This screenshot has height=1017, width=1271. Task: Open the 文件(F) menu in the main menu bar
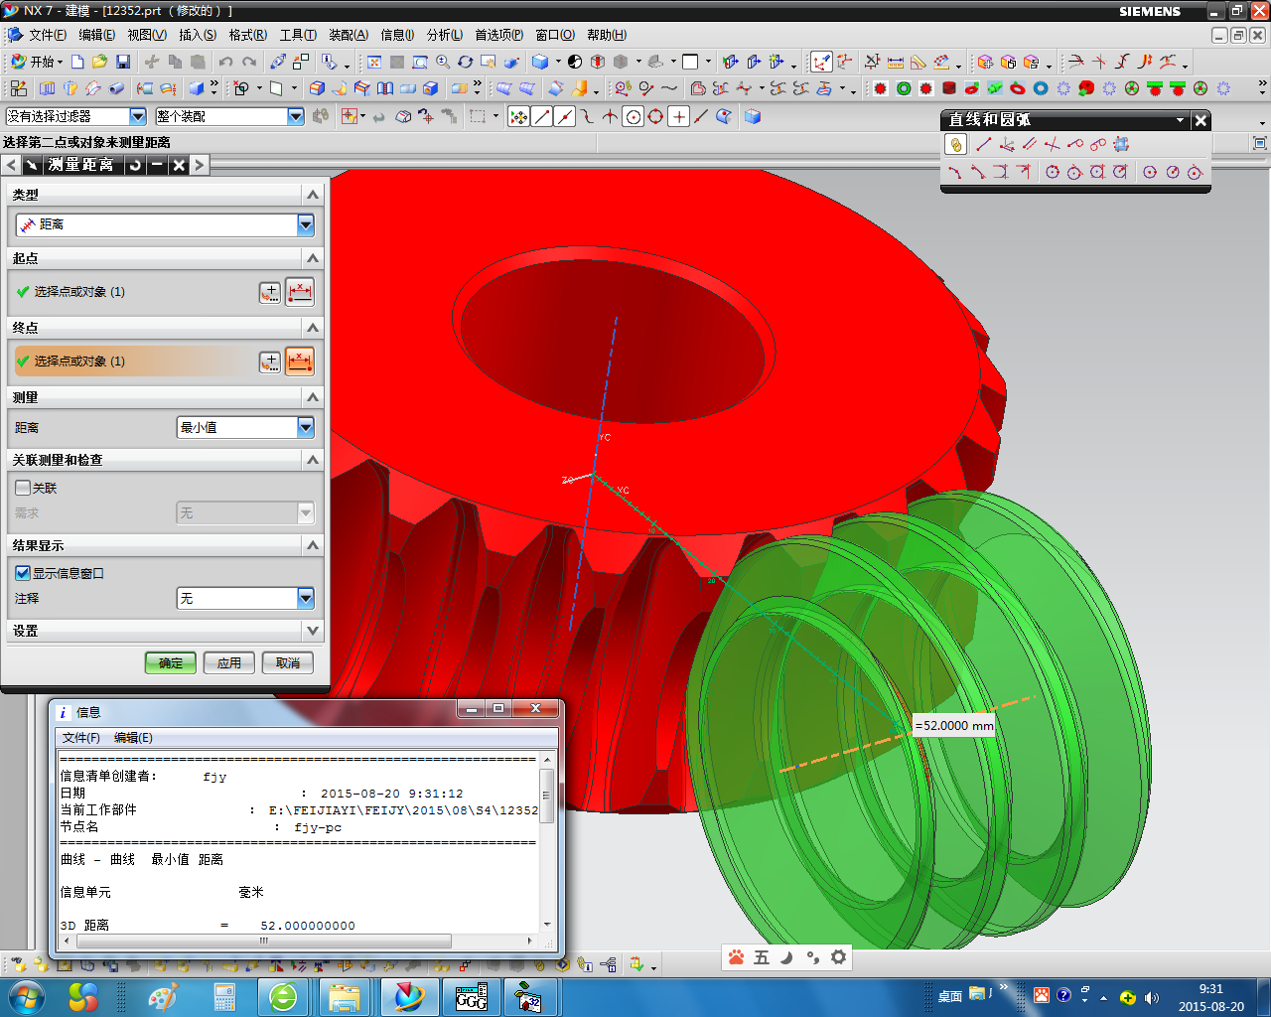(x=47, y=35)
